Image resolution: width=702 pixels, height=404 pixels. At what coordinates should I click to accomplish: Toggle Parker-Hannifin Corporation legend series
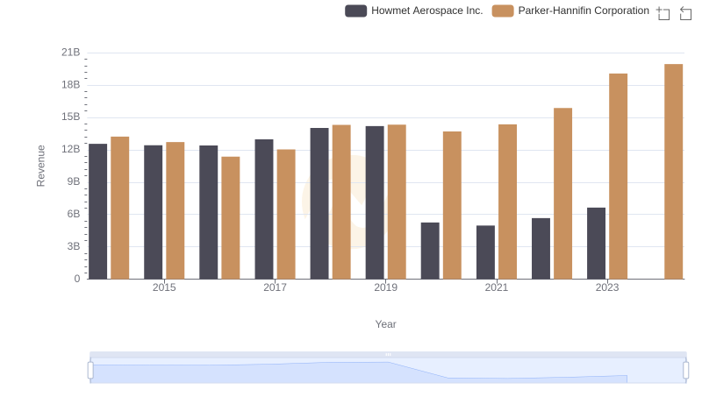570,11
